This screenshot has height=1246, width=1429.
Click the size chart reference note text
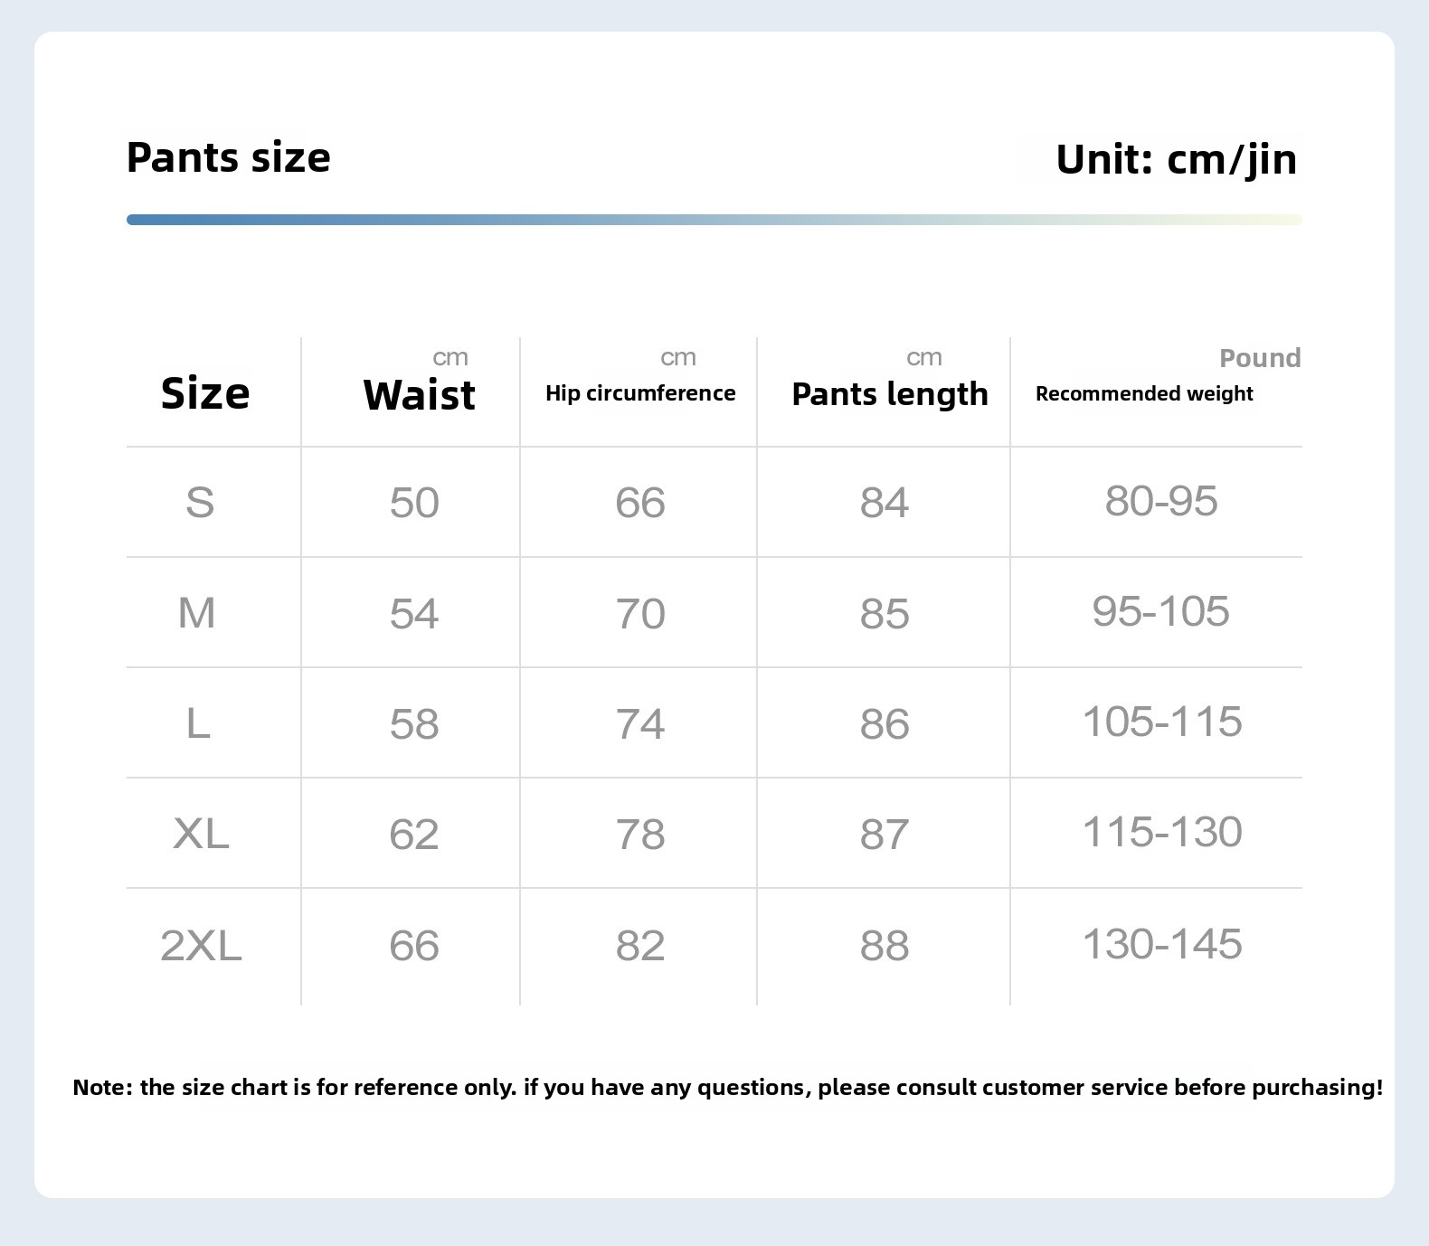click(727, 1087)
